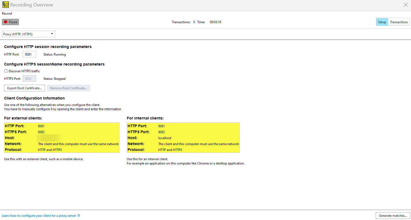Switch to the Transactions tab

(x=399, y=22)
